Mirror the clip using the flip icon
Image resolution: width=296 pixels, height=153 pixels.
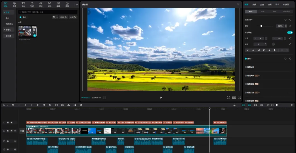(69, 105)
